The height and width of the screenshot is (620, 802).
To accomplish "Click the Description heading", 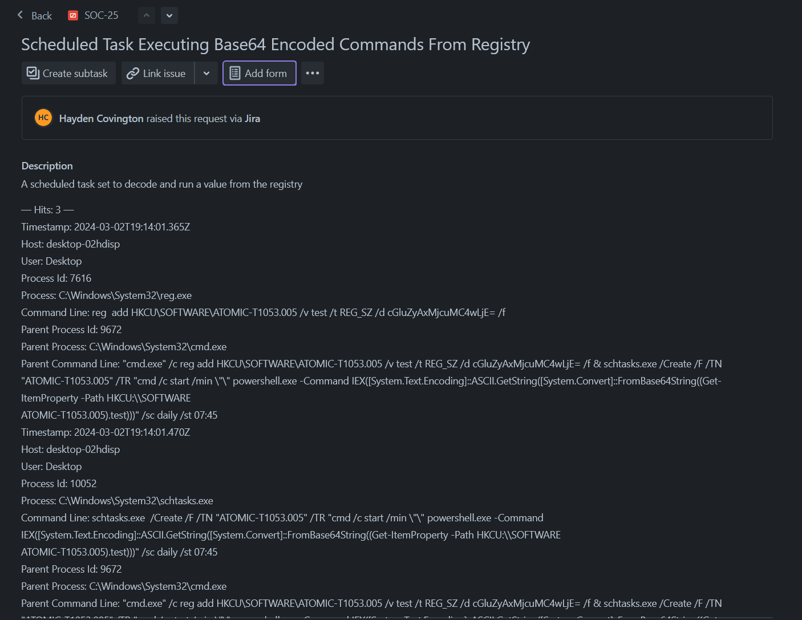I will pyautogui.click(x=47, y=166).
